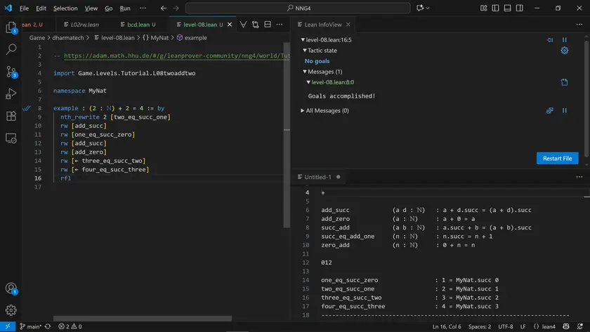Click the pin icon beside level-08.lean:16:5
Image resolution: width=590 pixels, height=332 pixels.
551,40
